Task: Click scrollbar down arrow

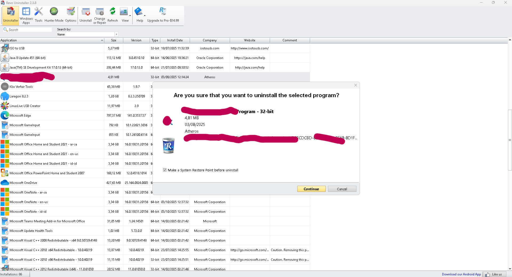Action: 510,269
